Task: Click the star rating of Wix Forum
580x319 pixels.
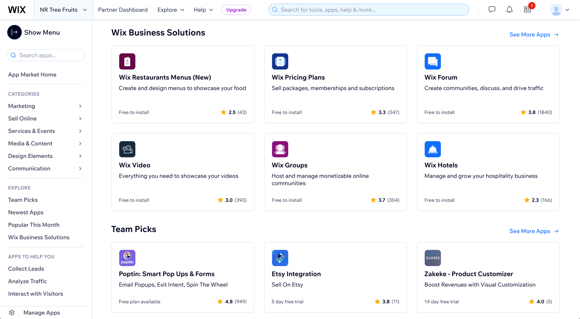Action: [536, 112]
